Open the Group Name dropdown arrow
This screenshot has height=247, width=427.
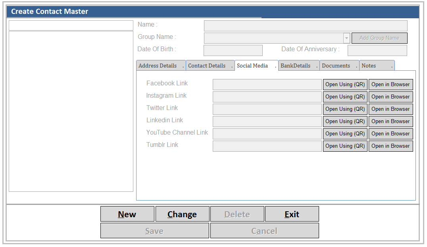click(346, 38)
